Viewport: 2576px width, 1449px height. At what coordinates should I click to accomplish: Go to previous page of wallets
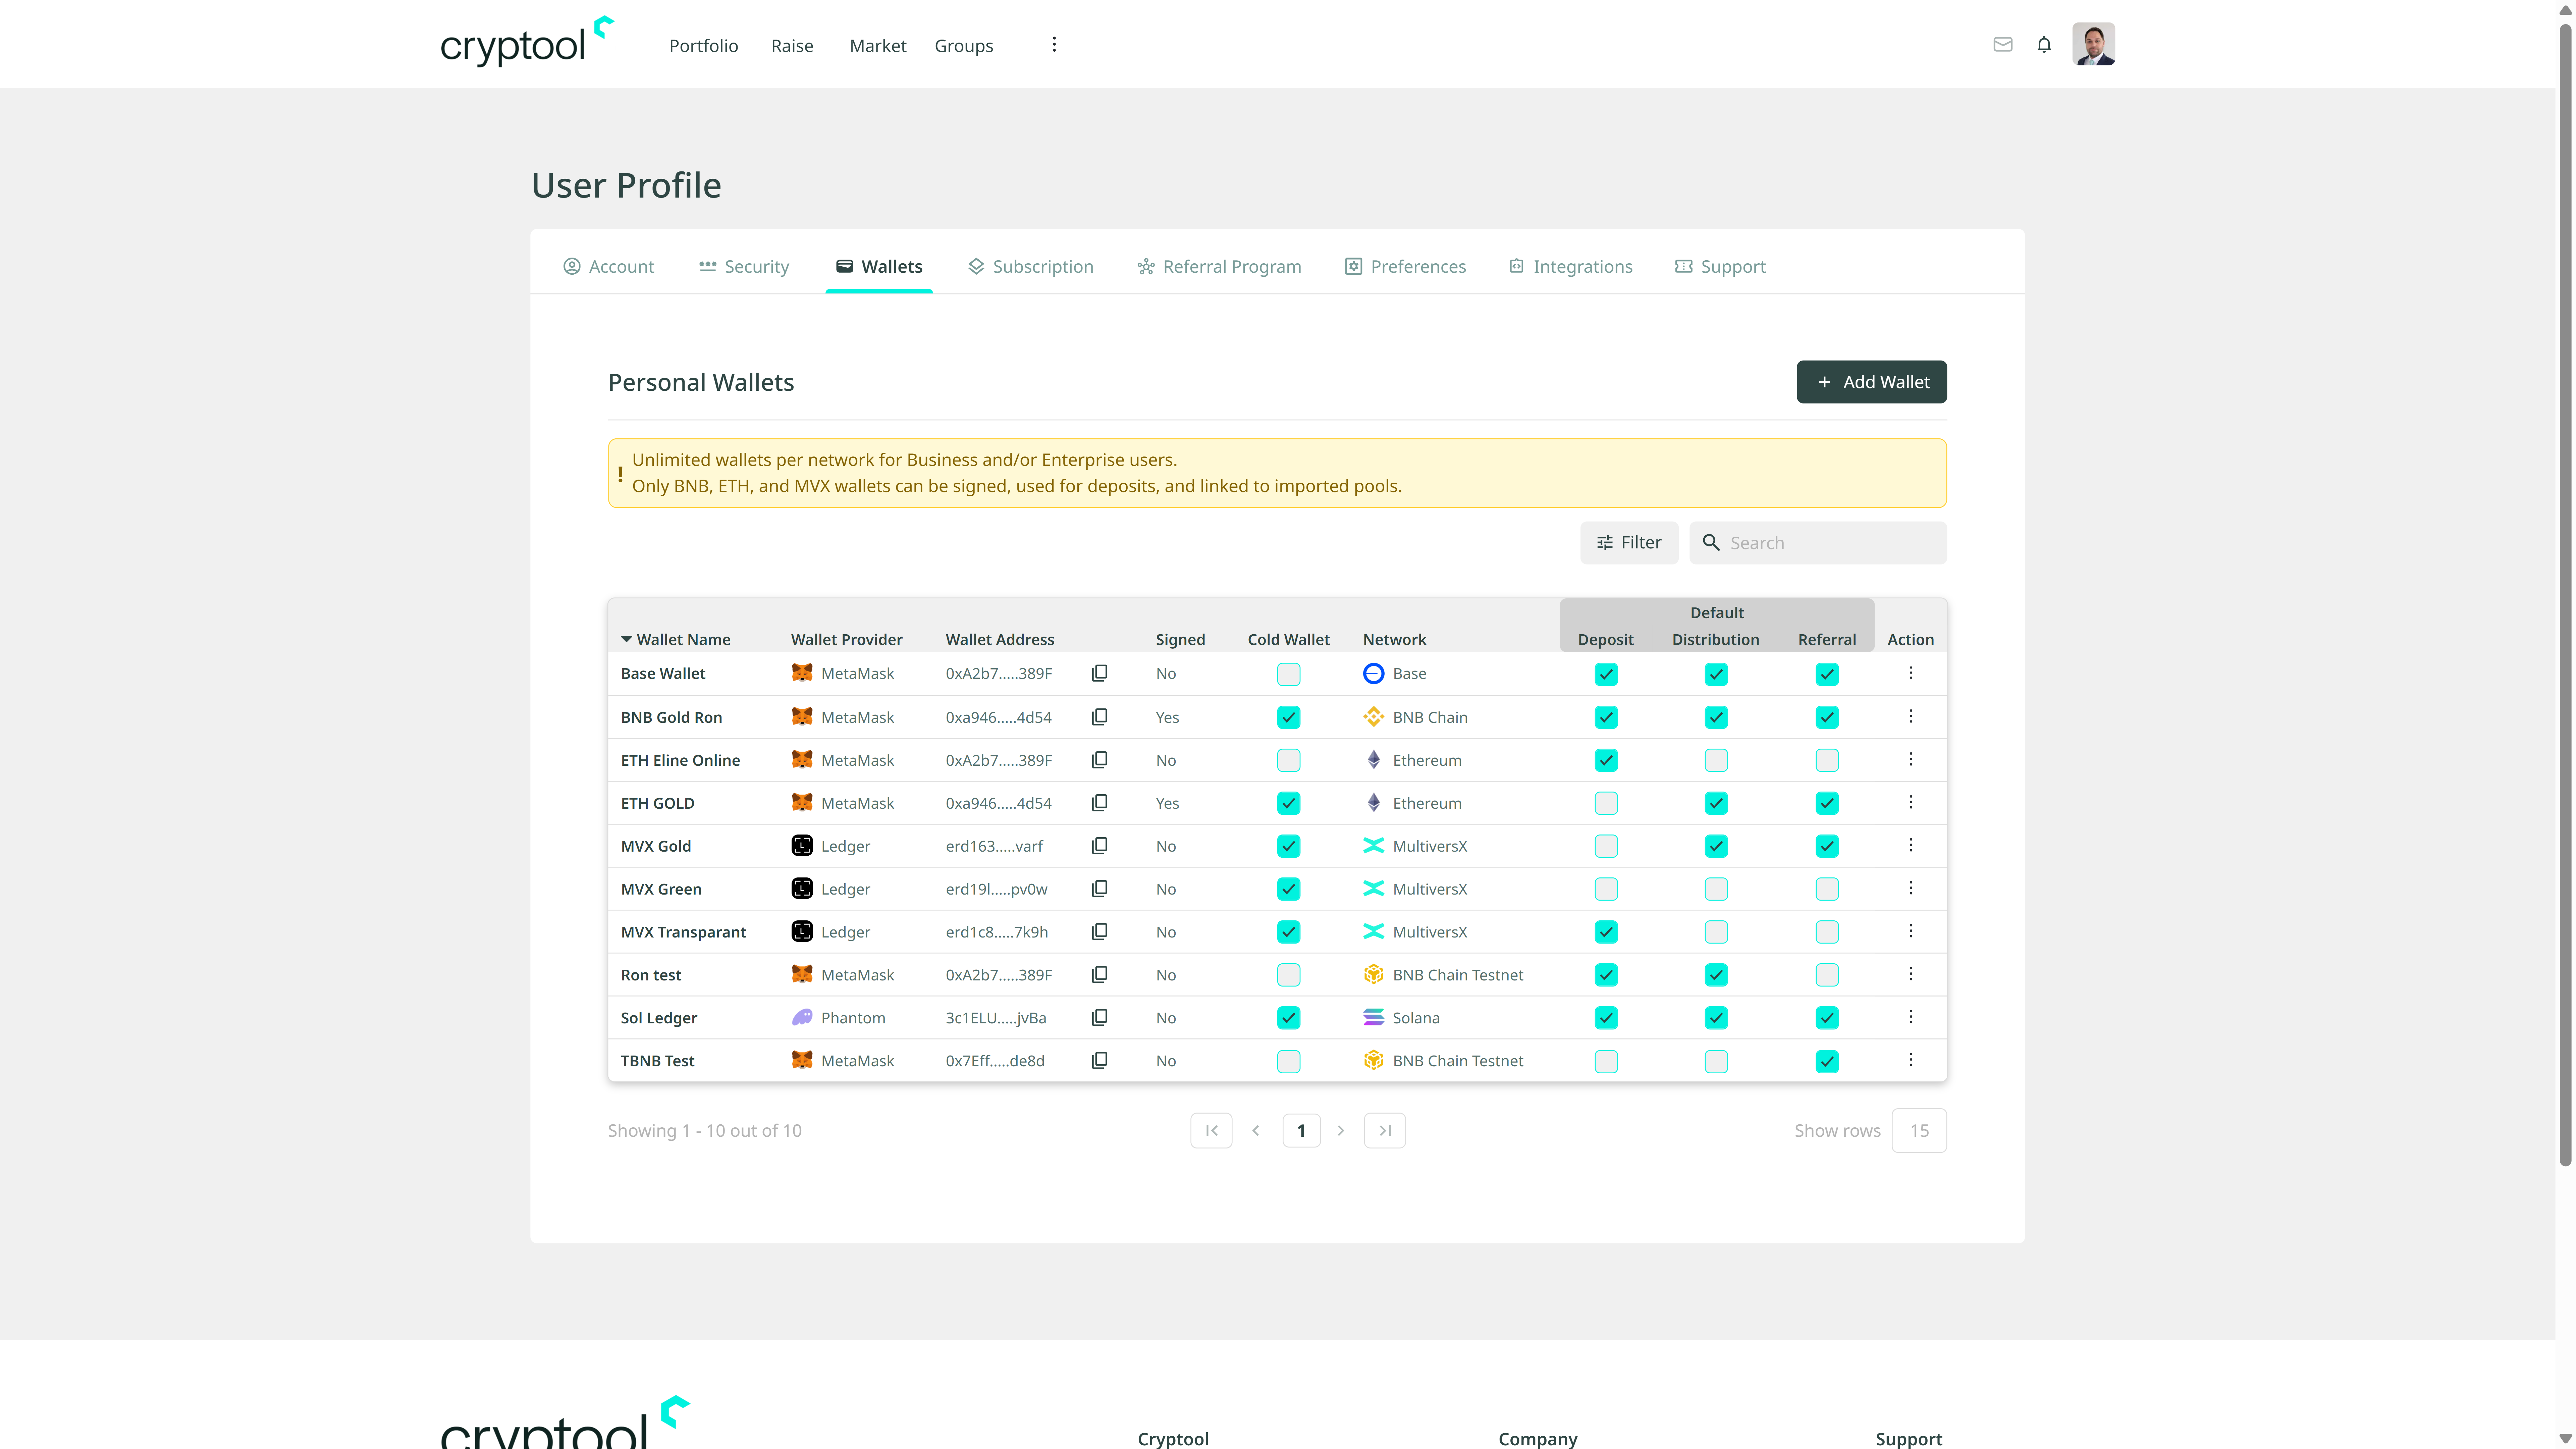tap(1256, 1130)
